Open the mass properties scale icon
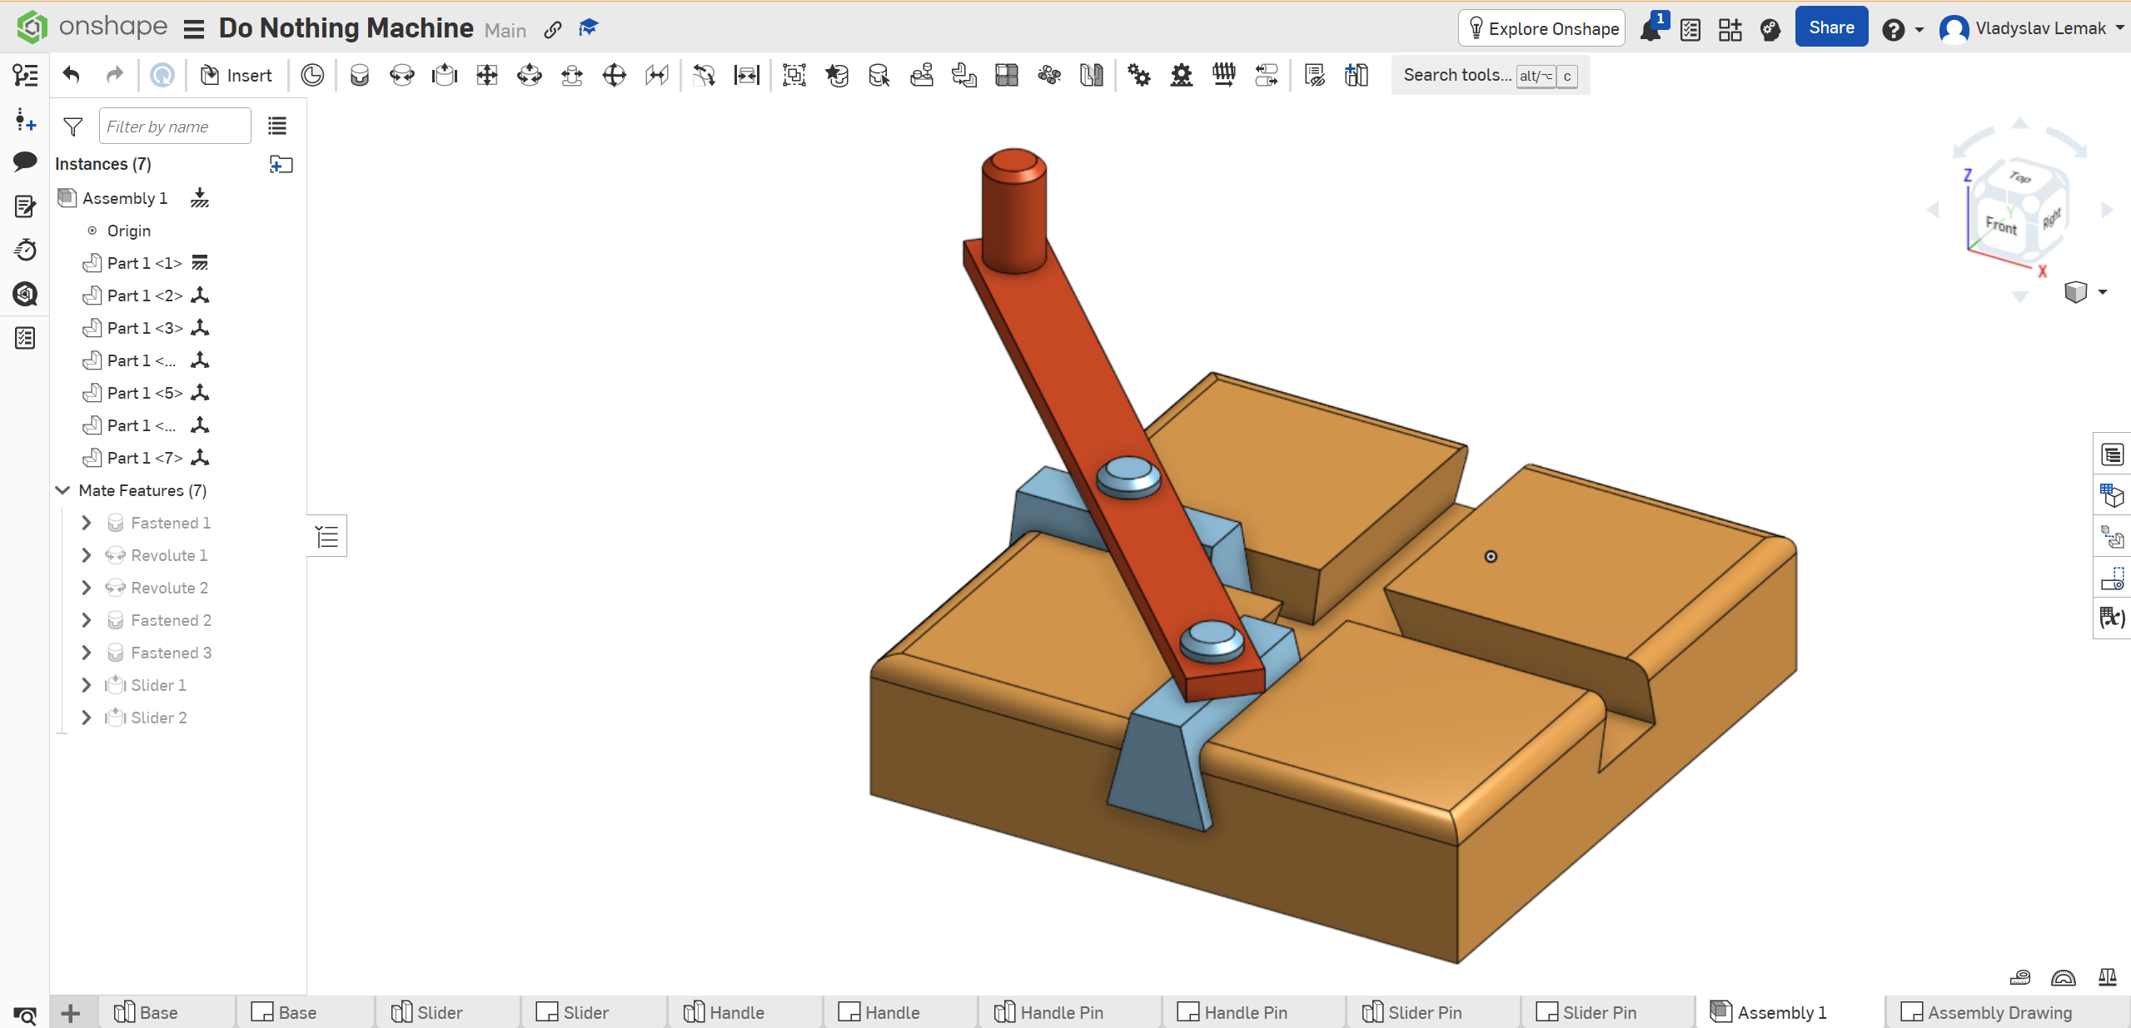This screenshot has width=2131, height=1028. (2108, 977)
